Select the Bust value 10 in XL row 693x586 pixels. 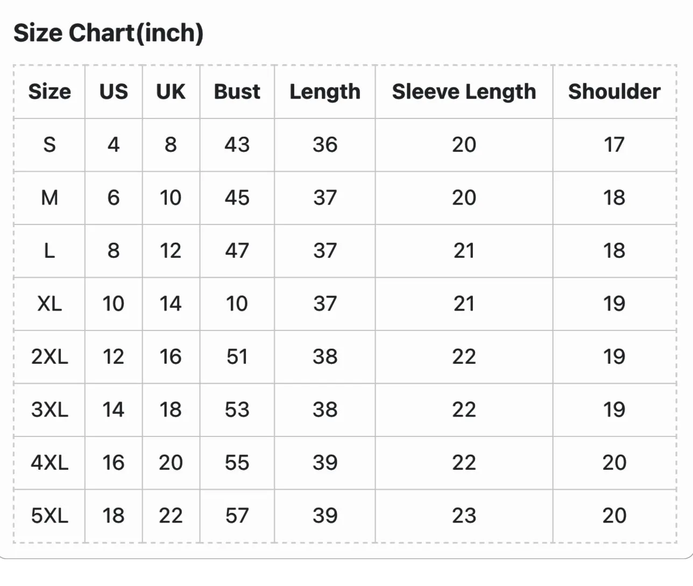237,303
